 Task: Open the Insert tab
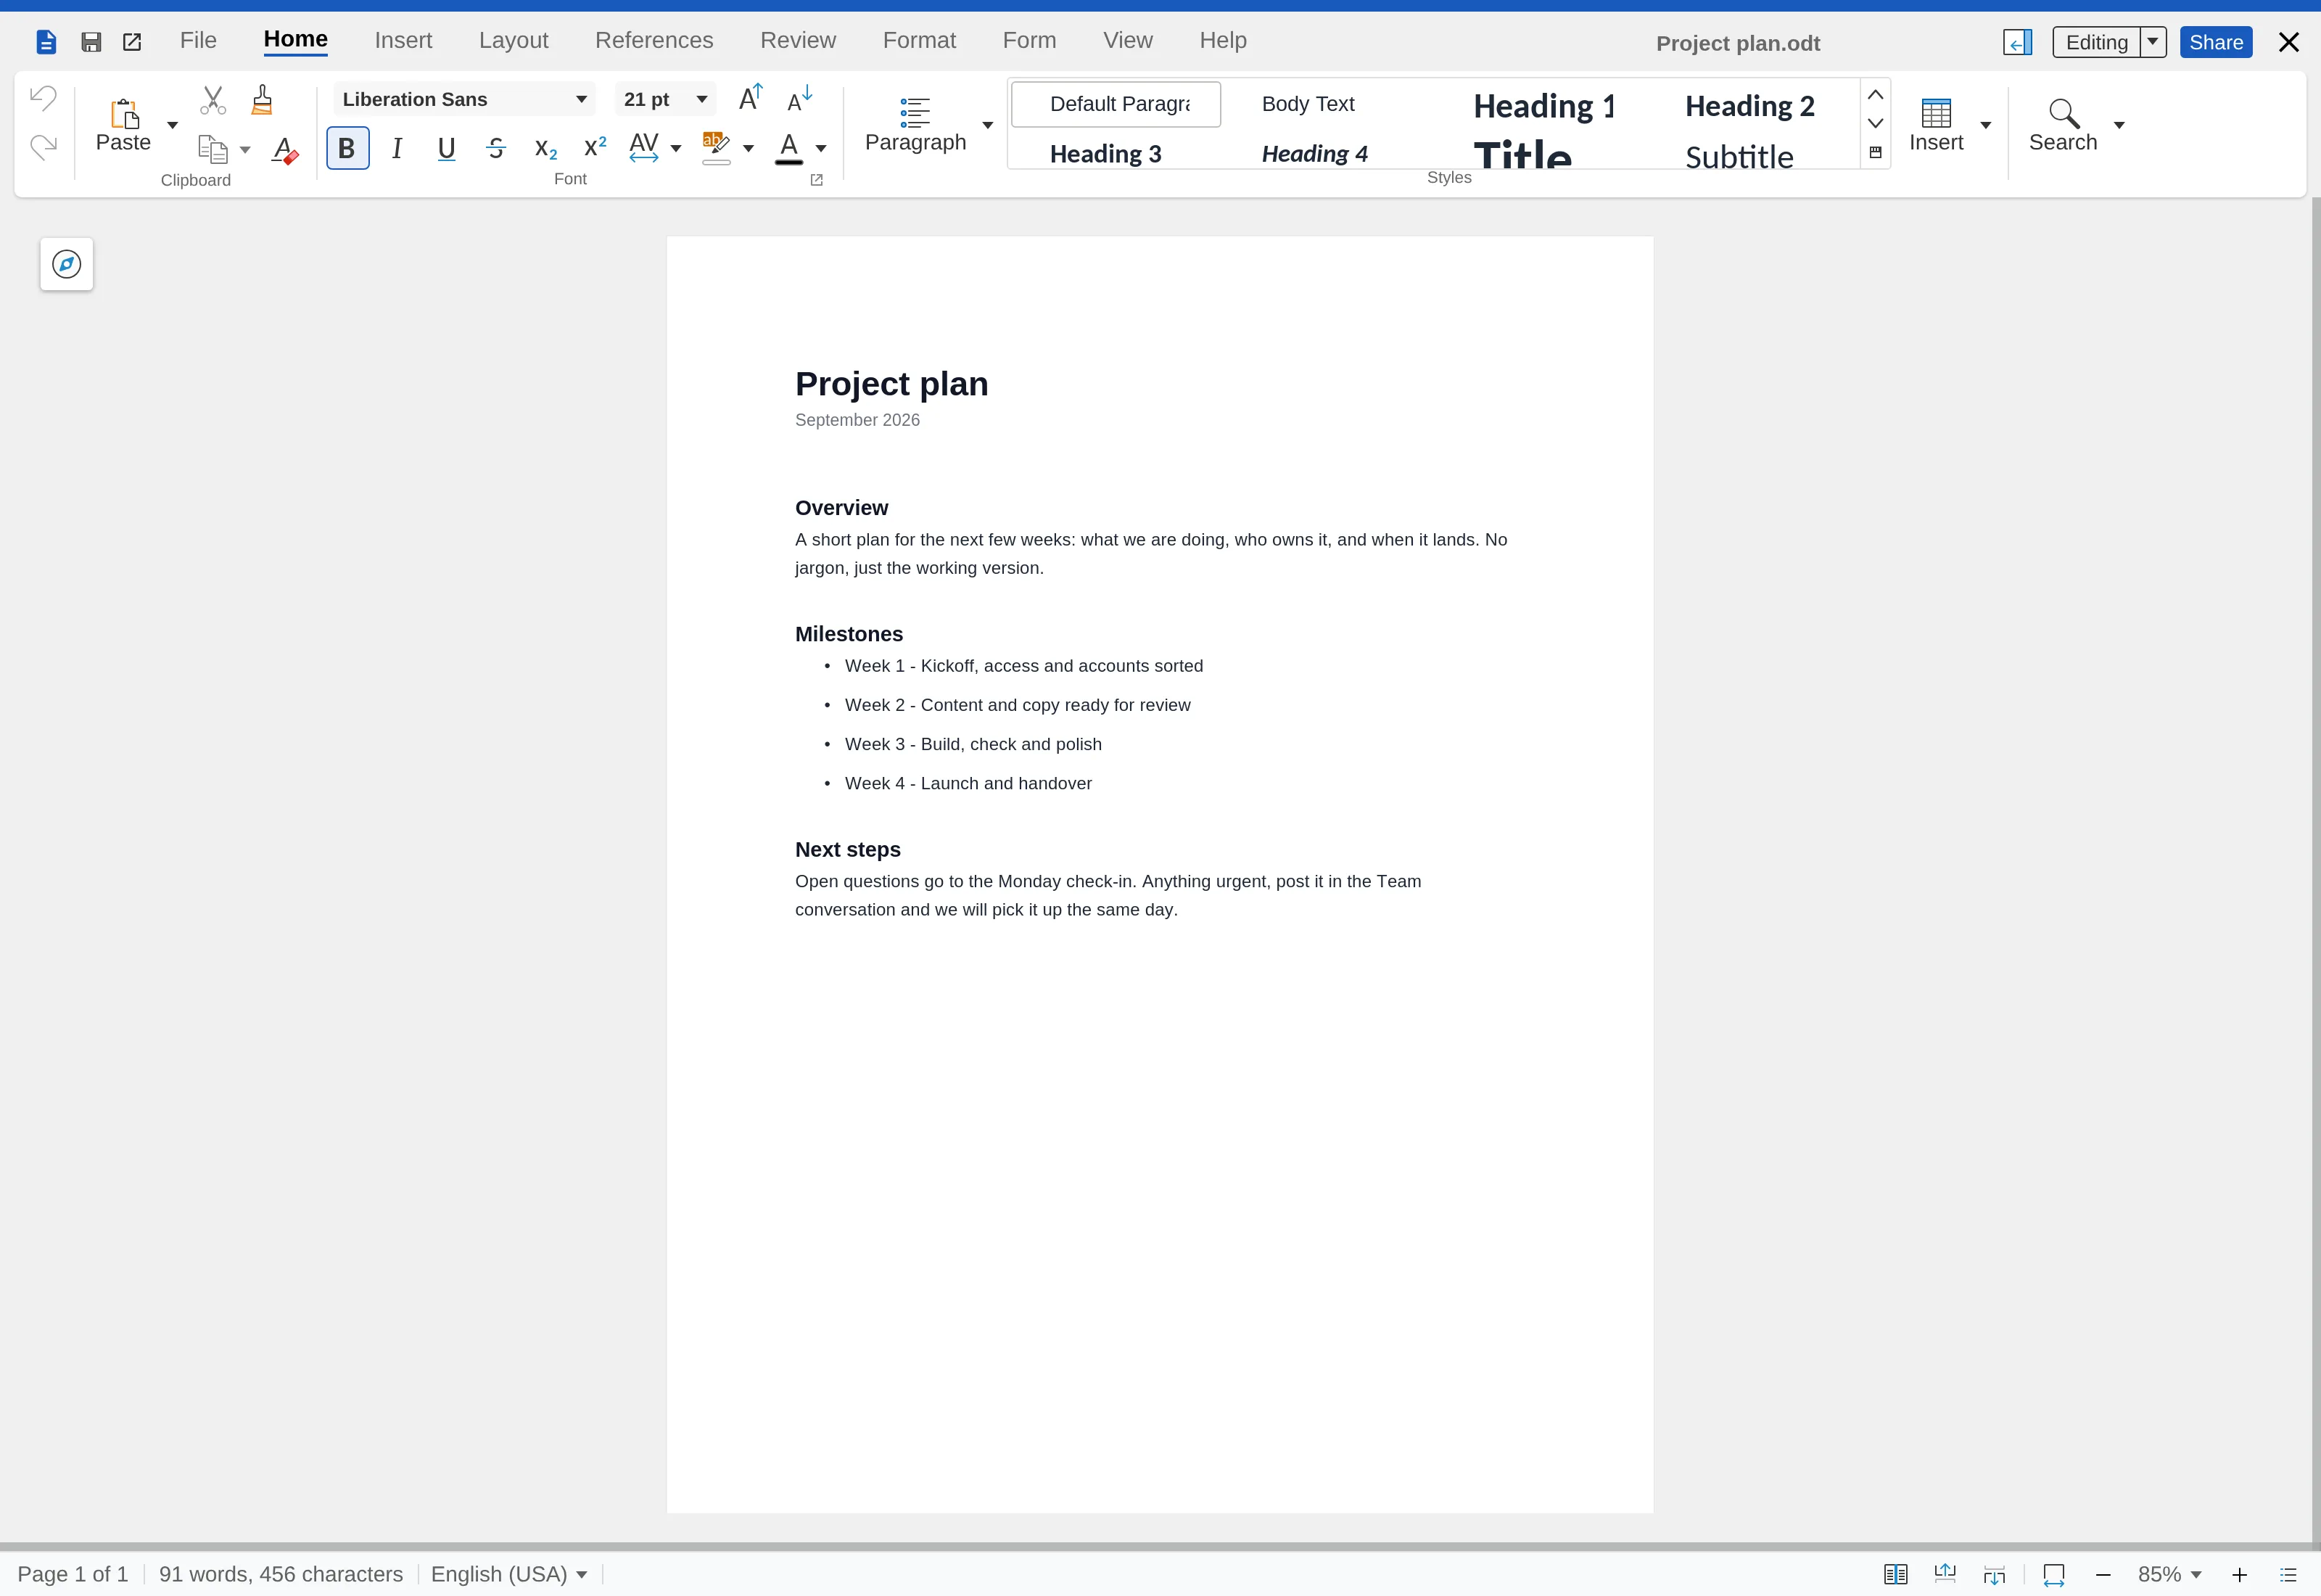(x=403, y=41)
